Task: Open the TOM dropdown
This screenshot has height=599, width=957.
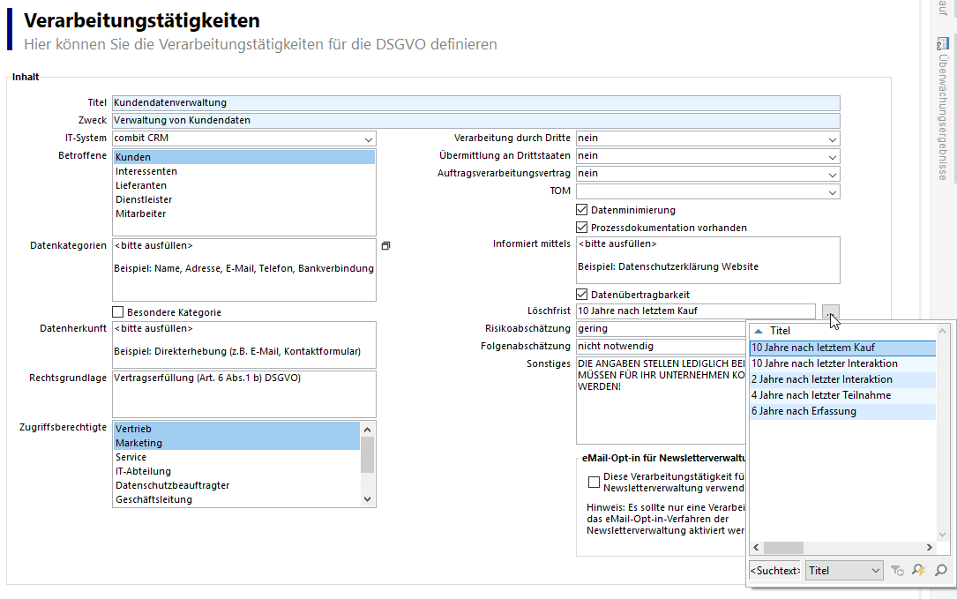Action: [832, 191]
